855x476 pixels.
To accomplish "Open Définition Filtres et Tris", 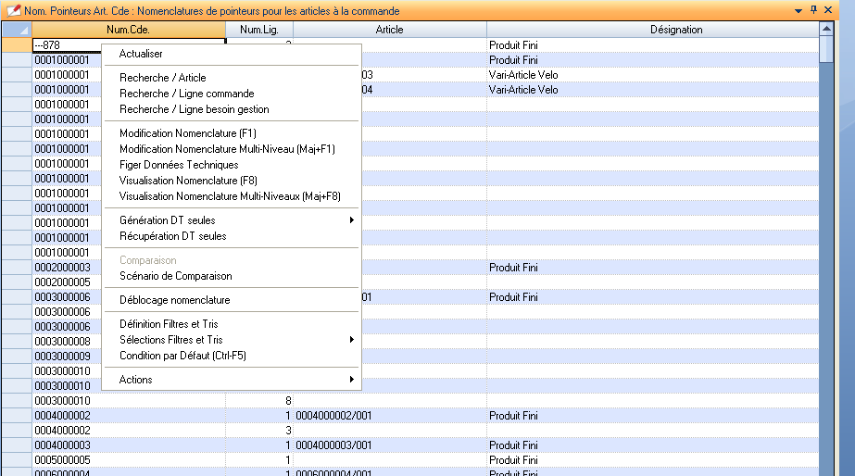I will point(169,324).
